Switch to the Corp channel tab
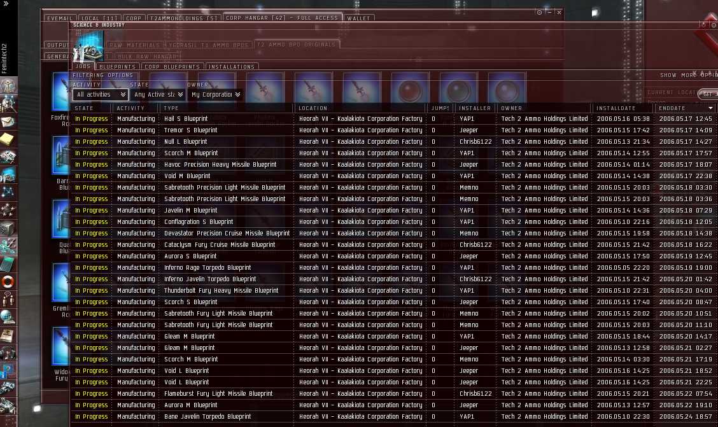718x427 pixels. [134, 18]
